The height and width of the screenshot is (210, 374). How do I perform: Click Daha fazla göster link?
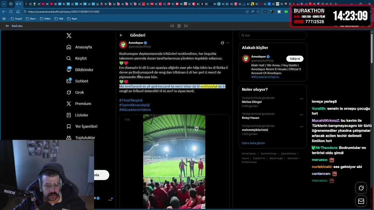click(253, 143)
